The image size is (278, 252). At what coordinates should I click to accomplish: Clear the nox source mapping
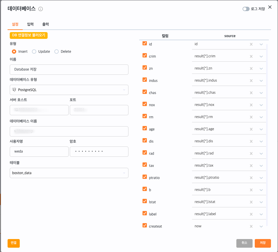(251, 105)
